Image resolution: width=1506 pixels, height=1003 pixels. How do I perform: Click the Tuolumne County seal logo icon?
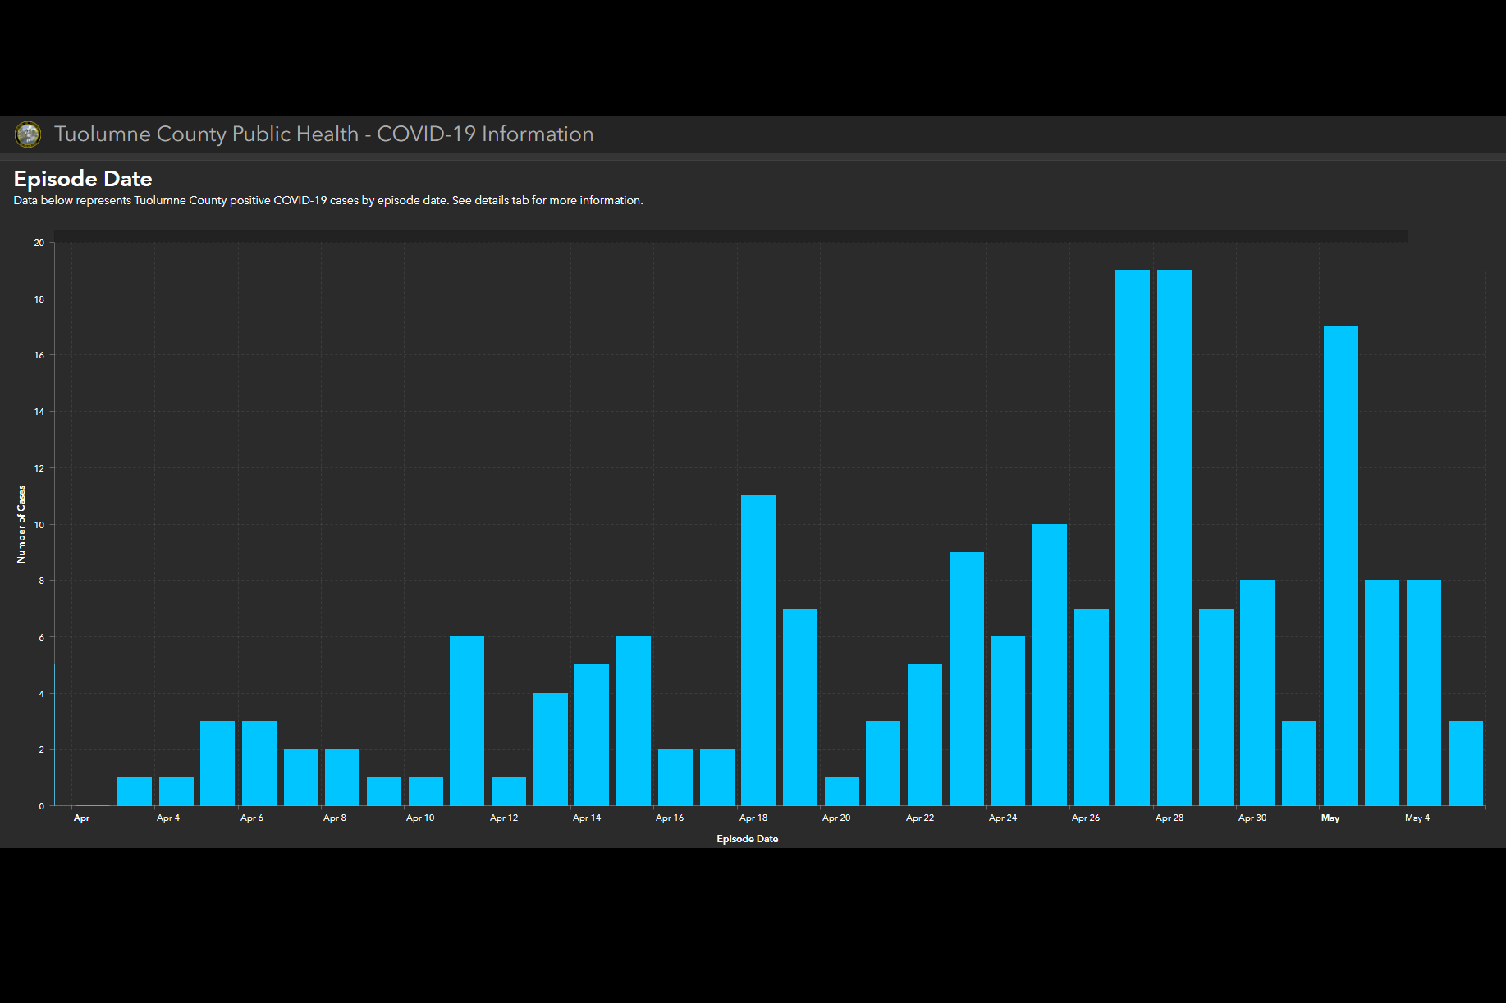click(x=28, y=134)
